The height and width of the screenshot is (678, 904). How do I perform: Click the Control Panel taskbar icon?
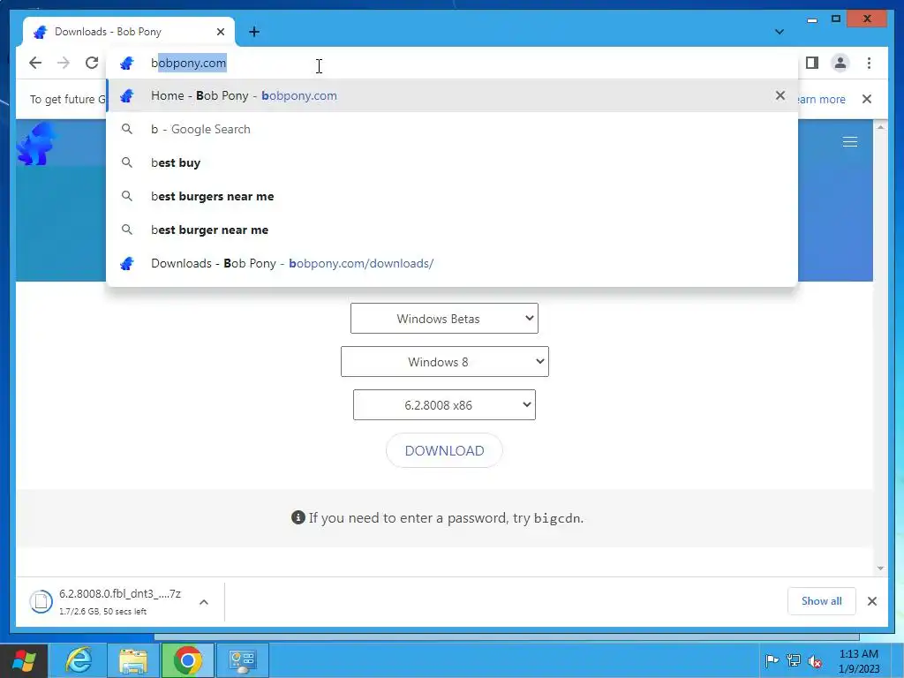[242, 660]
